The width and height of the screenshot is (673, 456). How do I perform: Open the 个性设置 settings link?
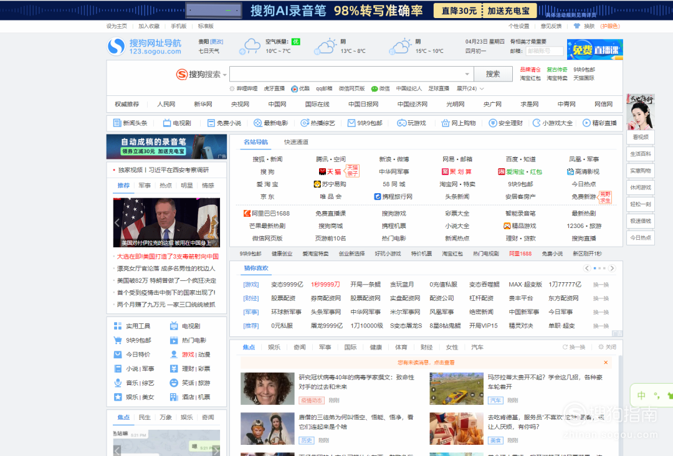pos(519,26)
